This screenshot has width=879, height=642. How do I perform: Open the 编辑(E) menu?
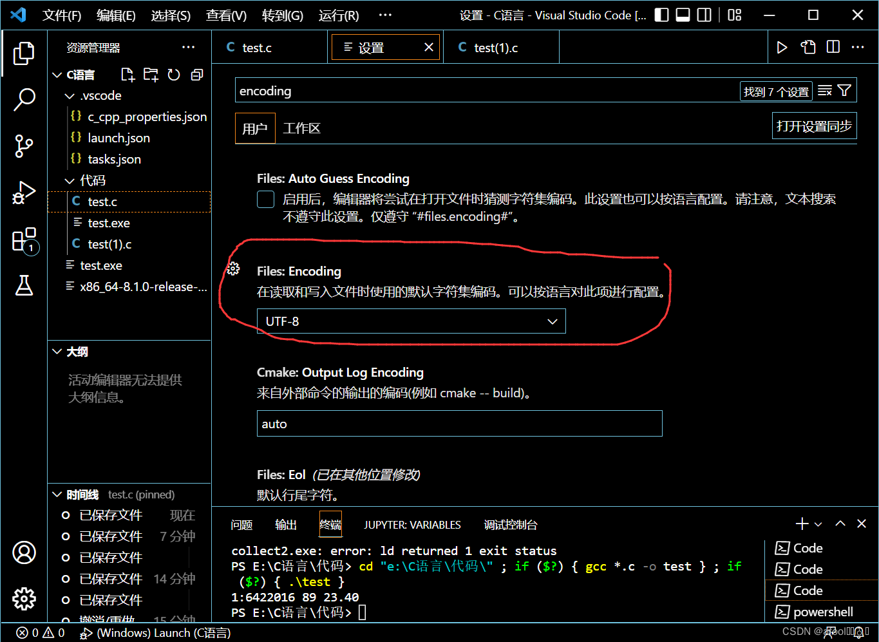[x=116, y=15]
